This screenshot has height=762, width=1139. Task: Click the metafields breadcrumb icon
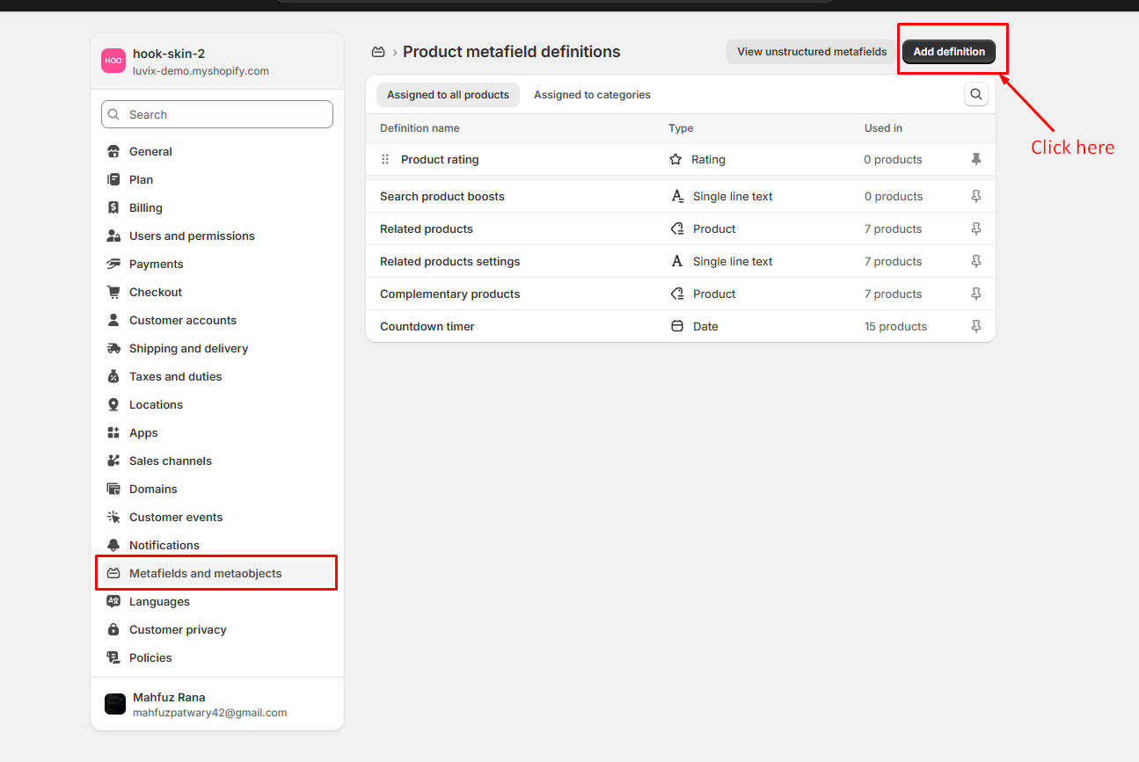[378, 52]
